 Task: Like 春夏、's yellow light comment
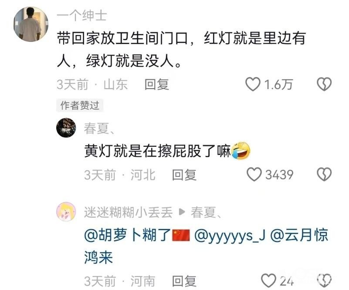click(254, 174)
